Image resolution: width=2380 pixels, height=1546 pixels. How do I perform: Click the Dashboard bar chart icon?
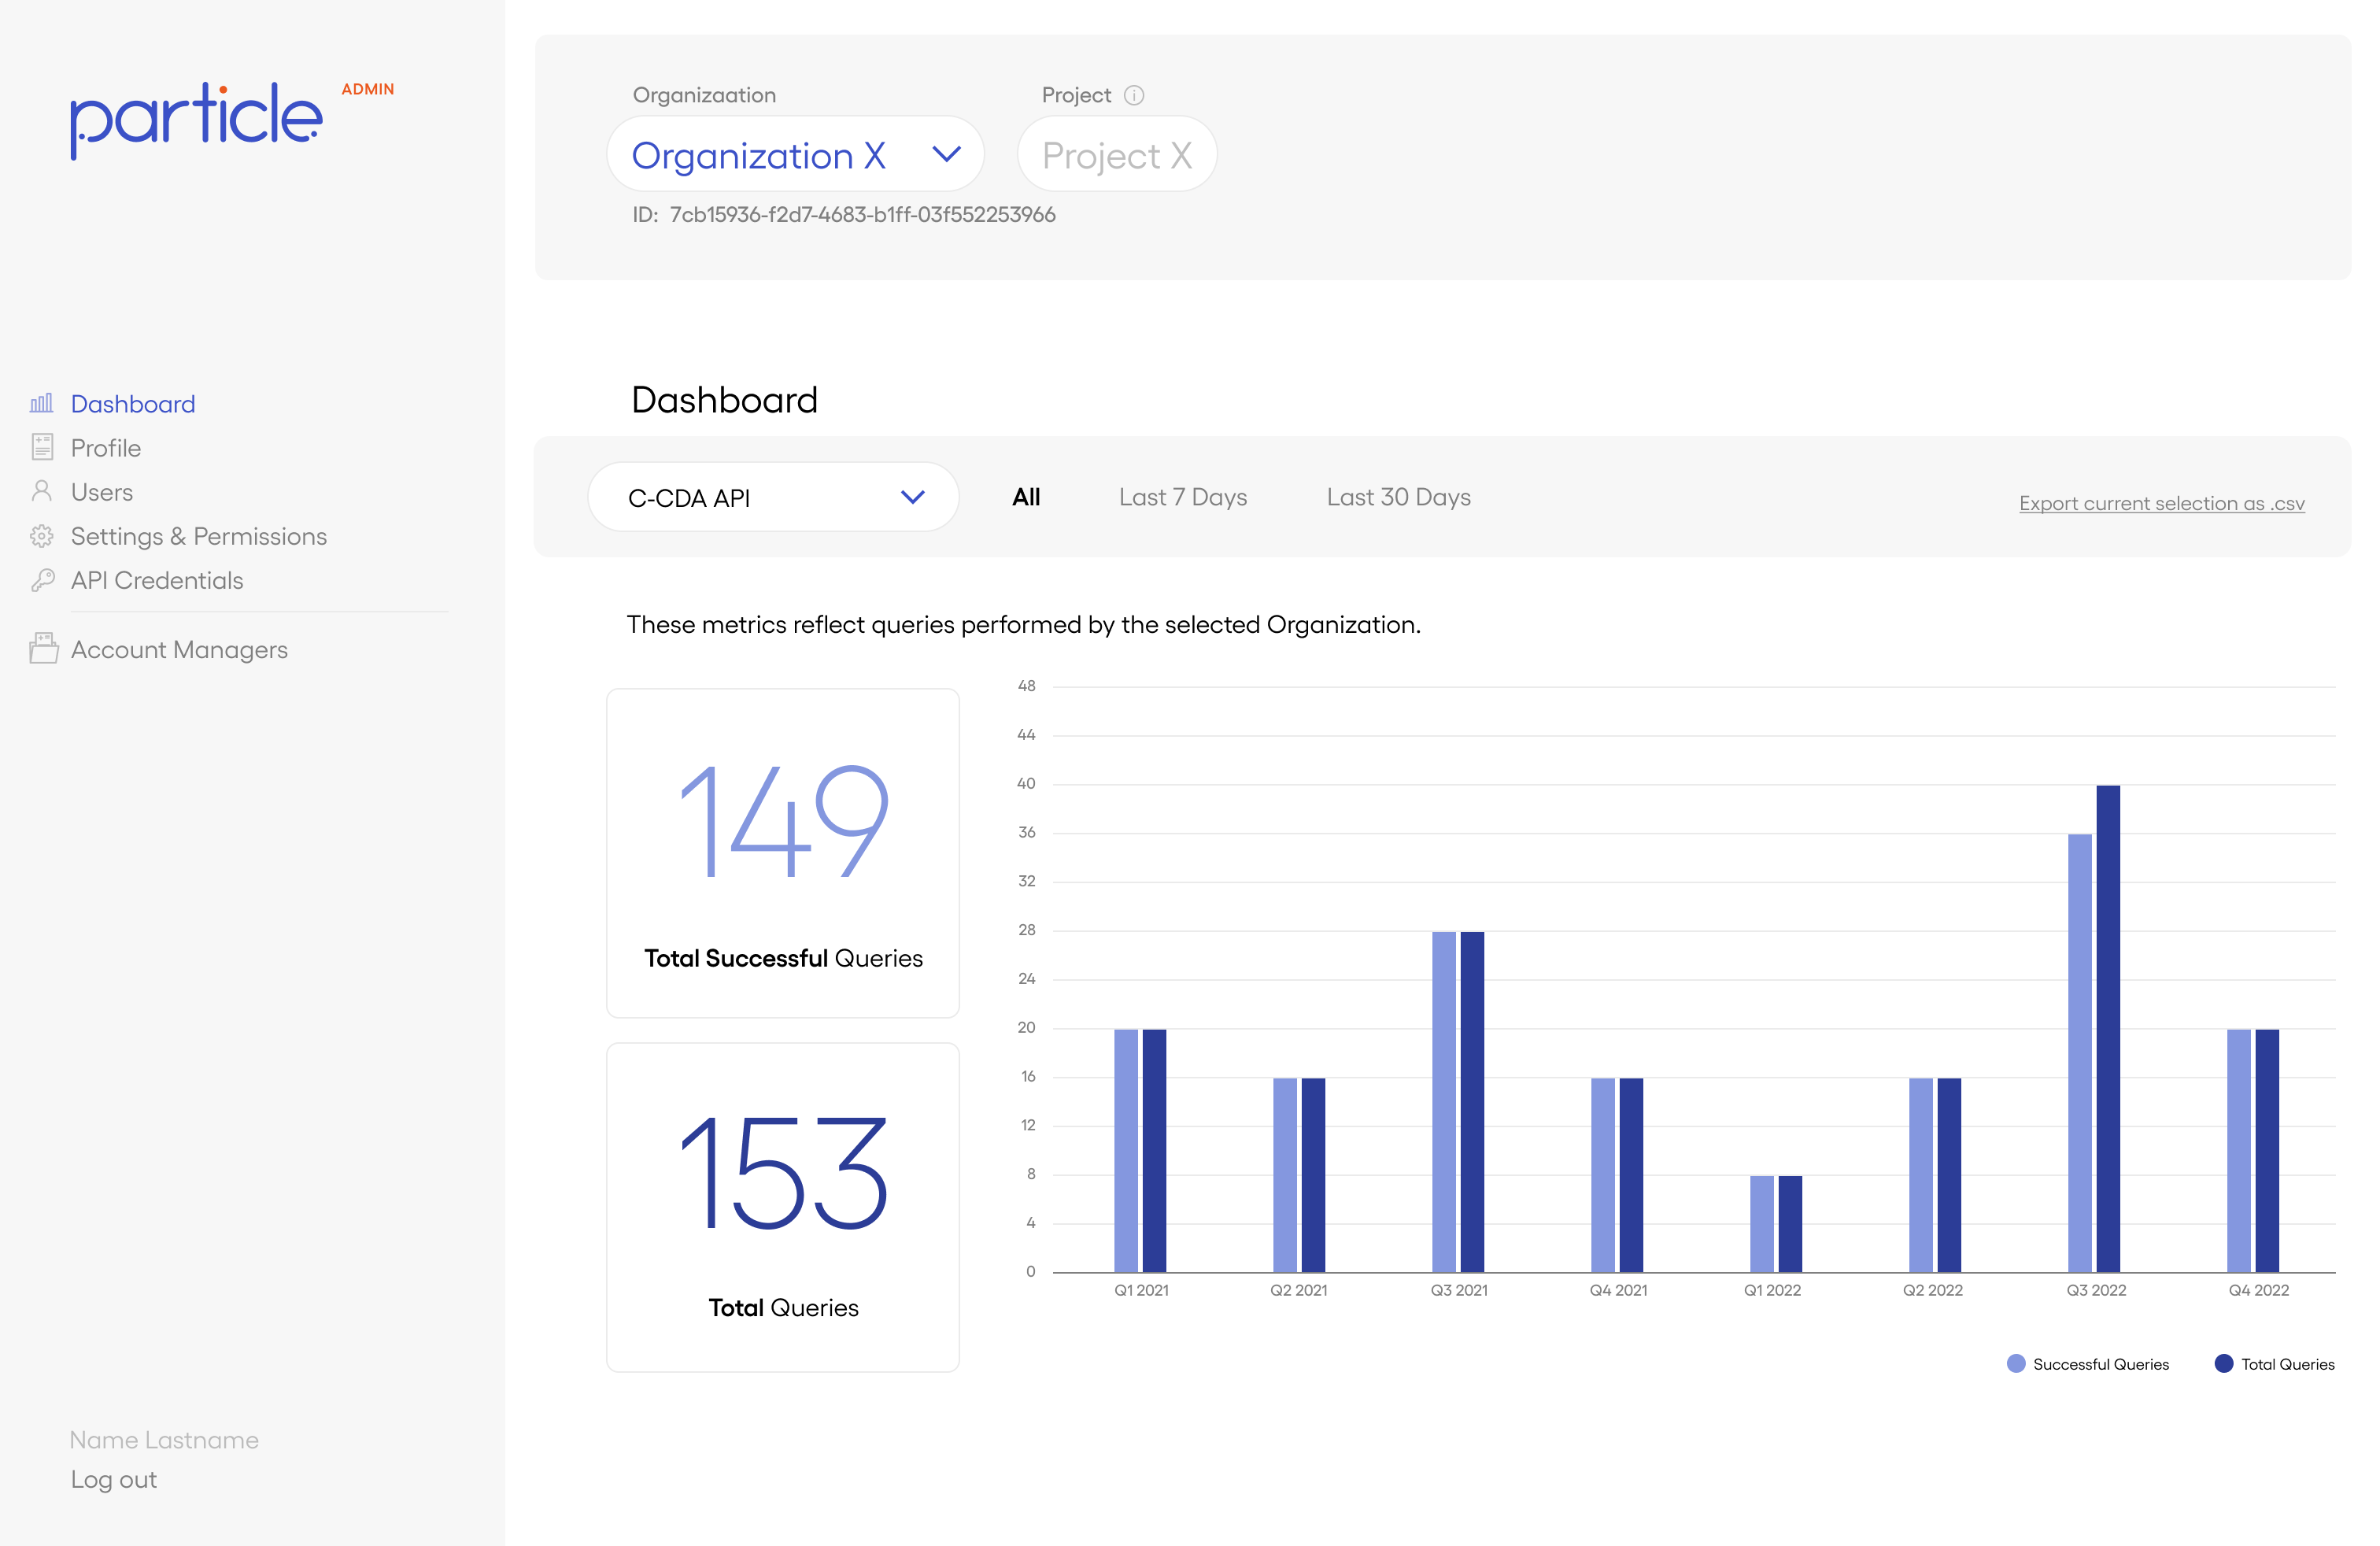point(42,403)
